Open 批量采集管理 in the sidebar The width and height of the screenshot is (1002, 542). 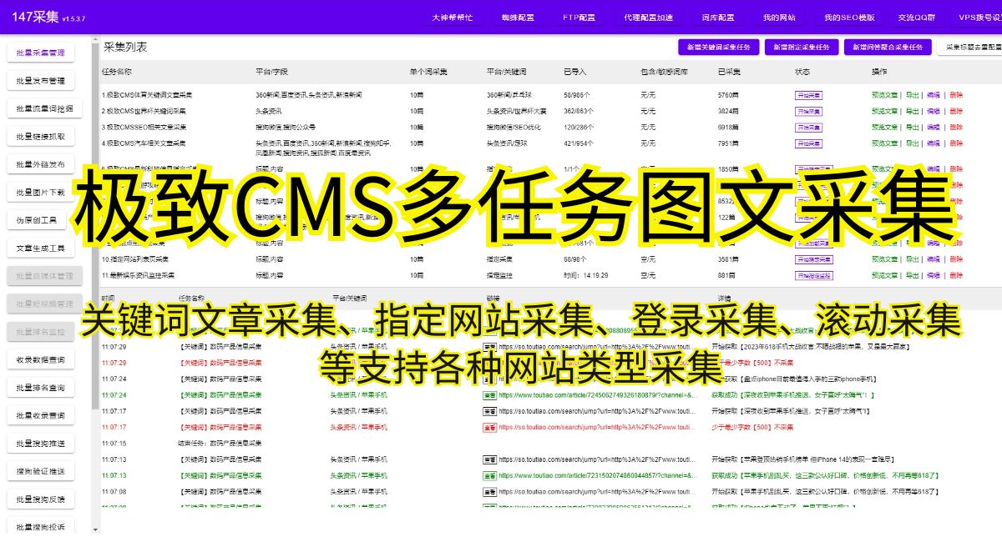point(47,53)
